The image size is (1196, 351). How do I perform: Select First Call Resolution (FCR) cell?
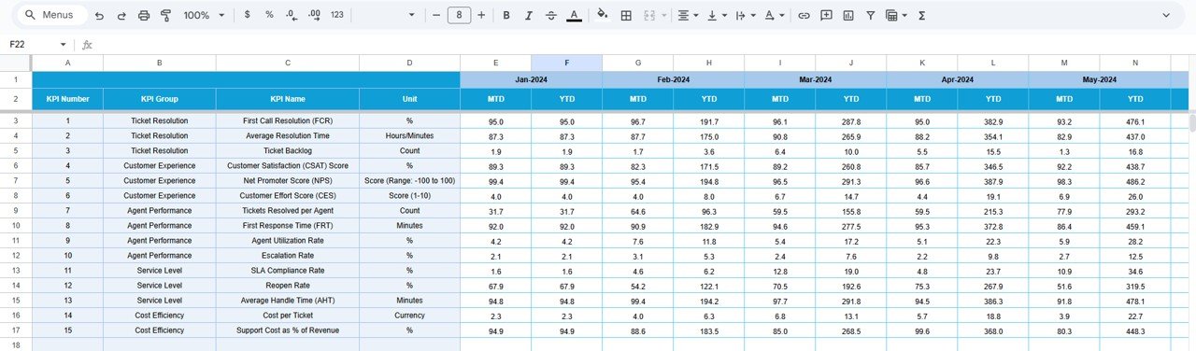point(287,121)
